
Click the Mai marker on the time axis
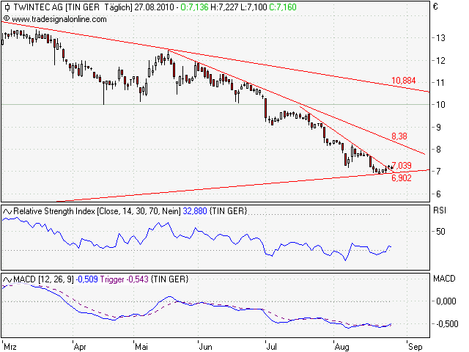pos(141,343)
